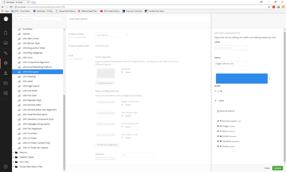
Task: Uncheck Quote editor checkbox
Action: (218, 146)
